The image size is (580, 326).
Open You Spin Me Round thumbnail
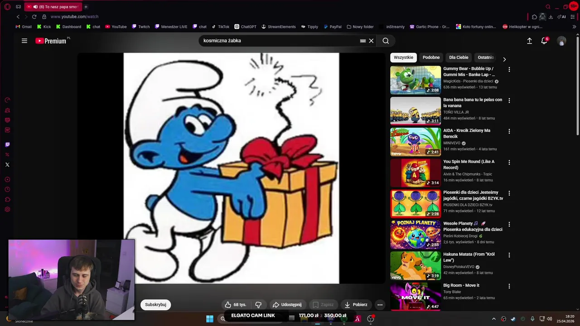(416, 173)
